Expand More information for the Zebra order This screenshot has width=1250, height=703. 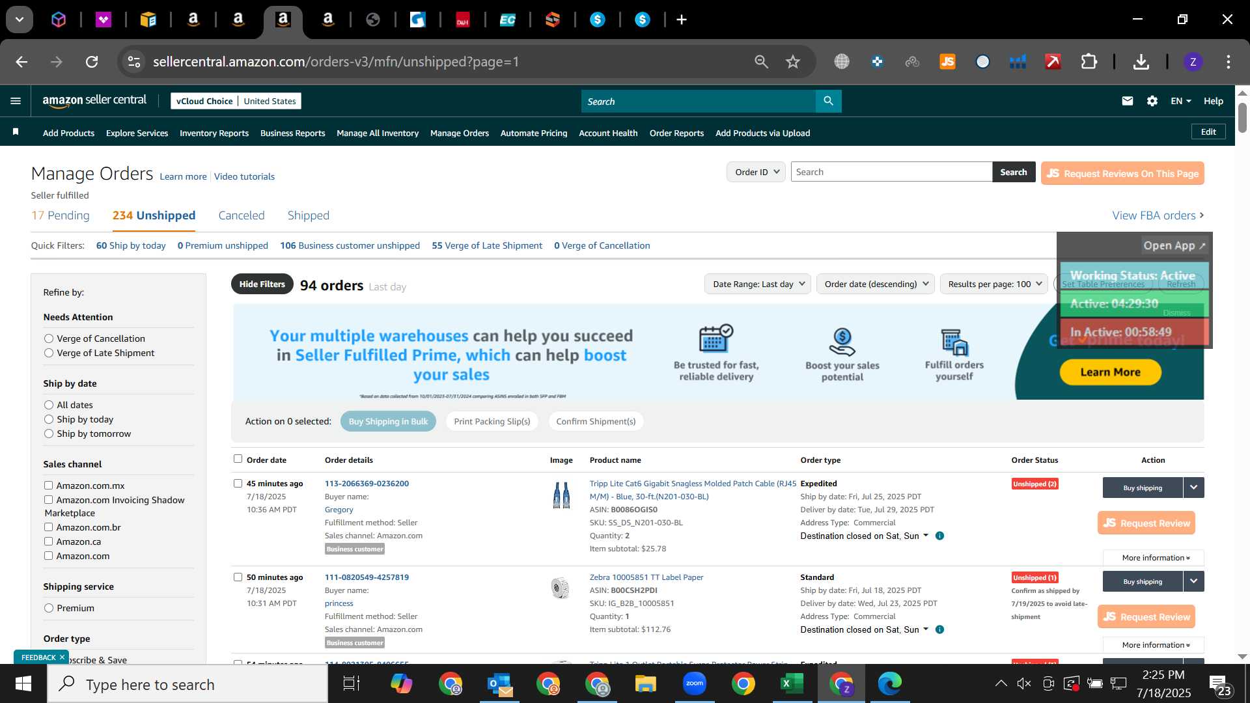1154,645
